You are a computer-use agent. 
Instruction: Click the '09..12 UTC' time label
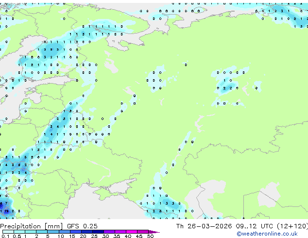(255, 226)
